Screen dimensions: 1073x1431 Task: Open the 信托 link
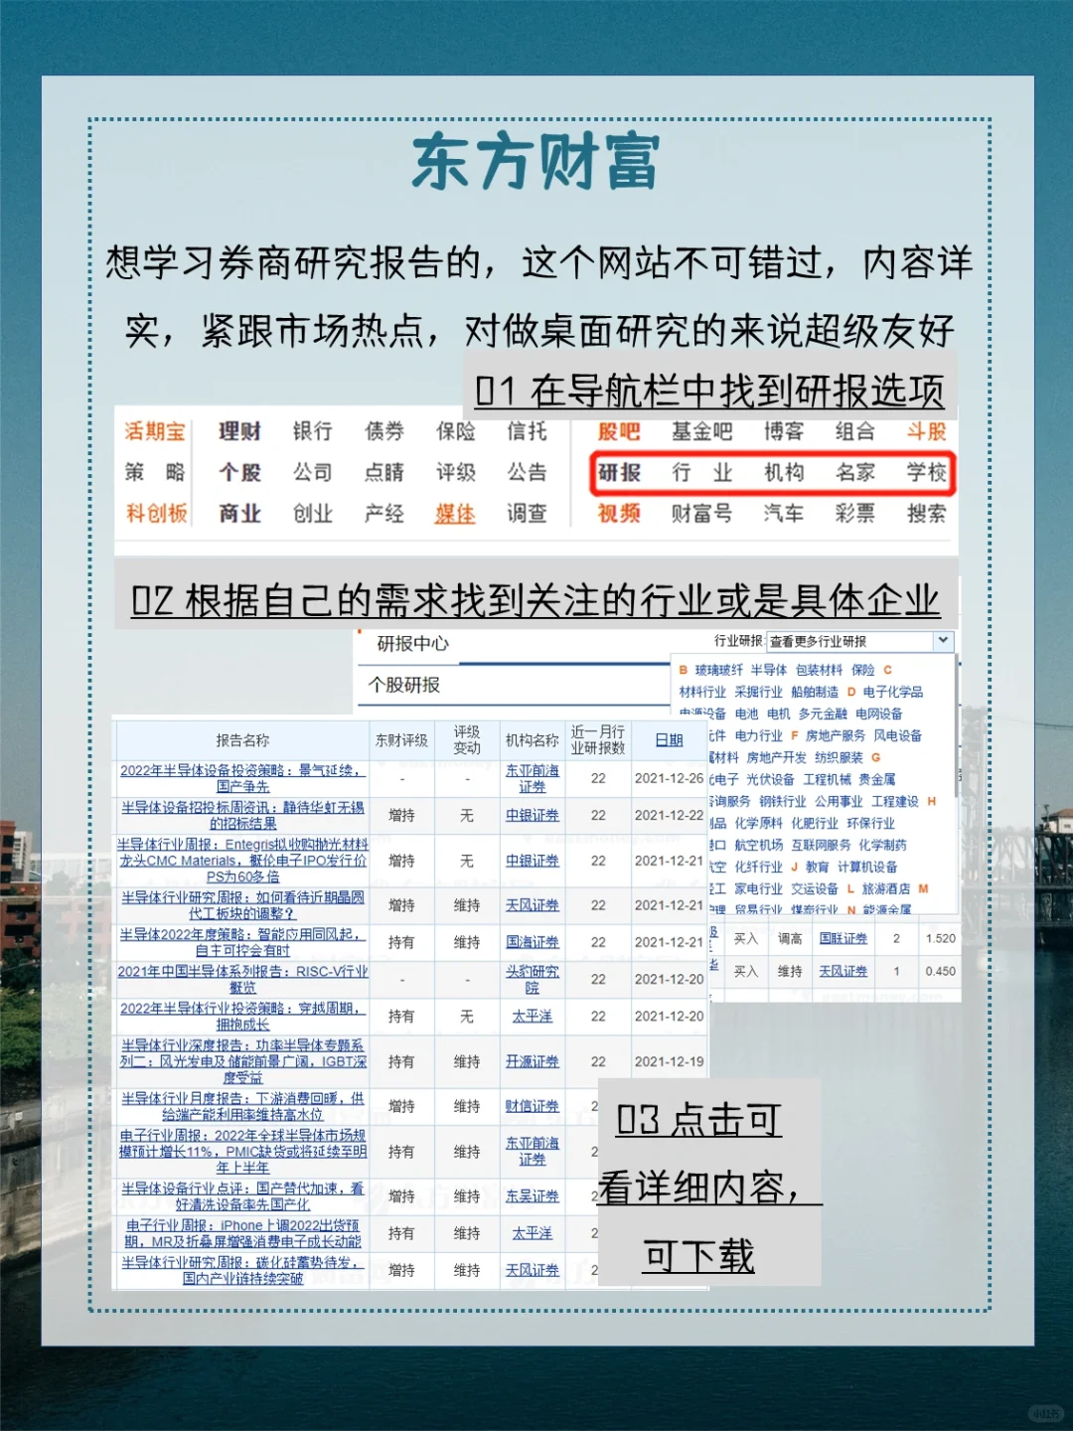527,432
